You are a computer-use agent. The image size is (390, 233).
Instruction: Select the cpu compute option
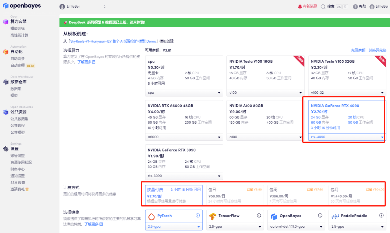(184, 72)
